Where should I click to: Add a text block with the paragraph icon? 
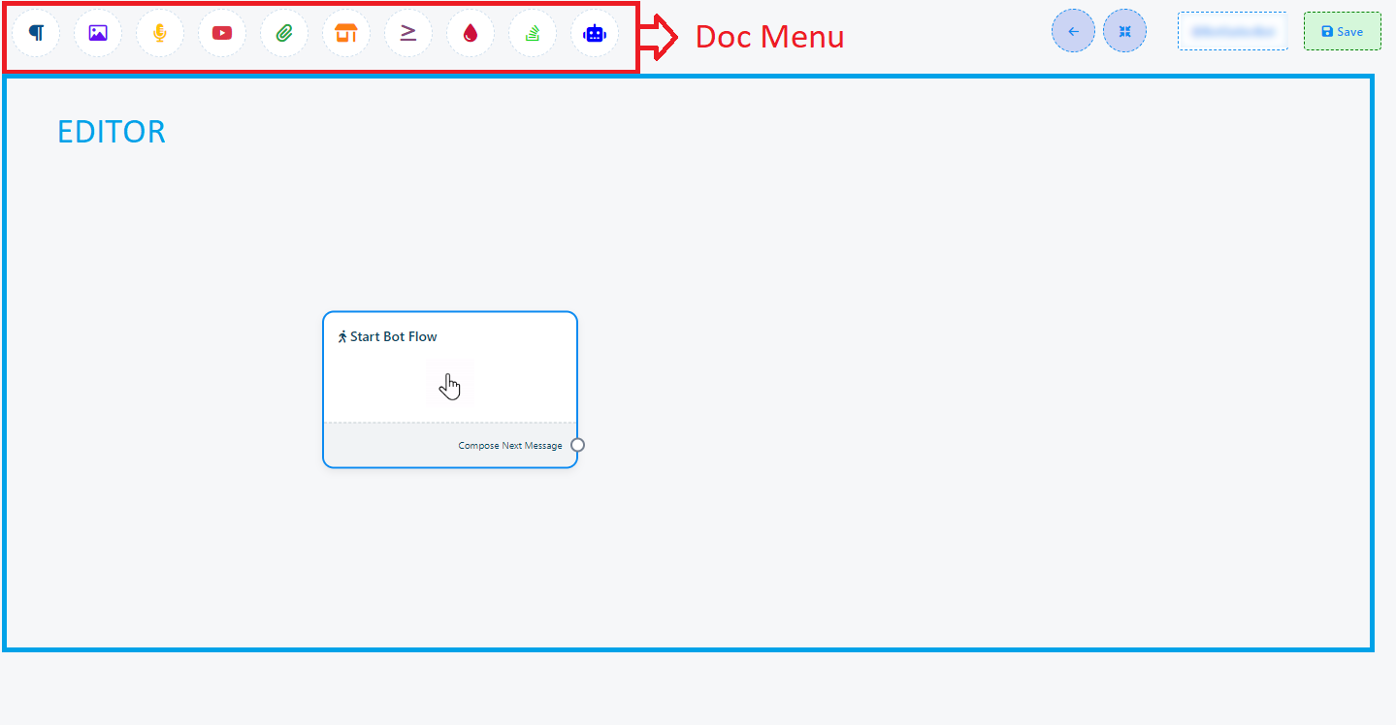36,33
